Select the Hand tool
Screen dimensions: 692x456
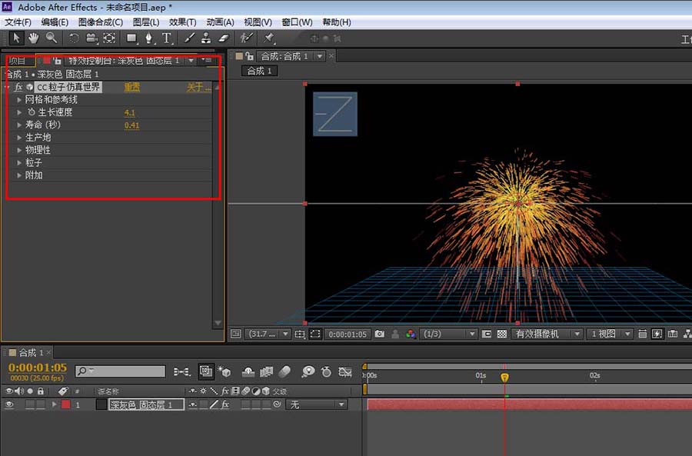click(33, 38)
